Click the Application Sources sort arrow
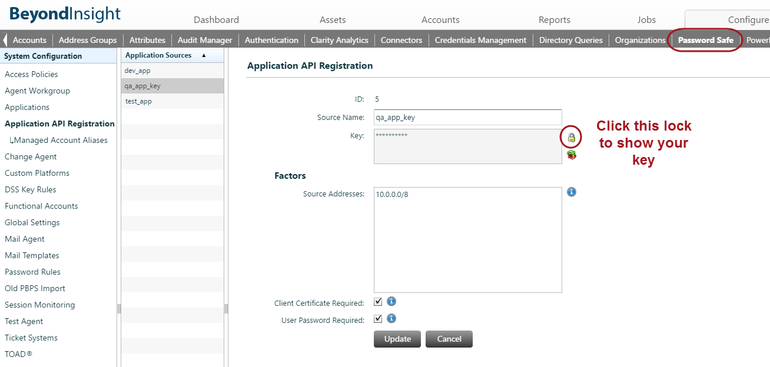 203,55
